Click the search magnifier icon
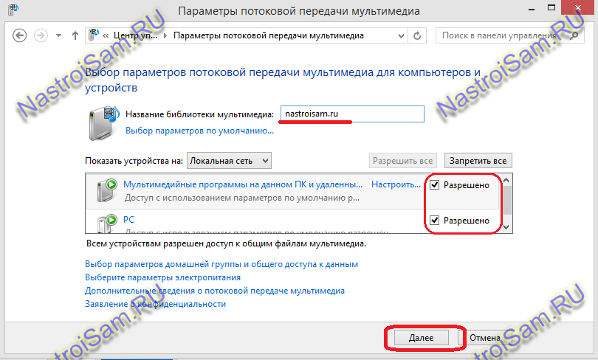The width and height of the screenshot is (598, 360). click(x=574, y=36)
